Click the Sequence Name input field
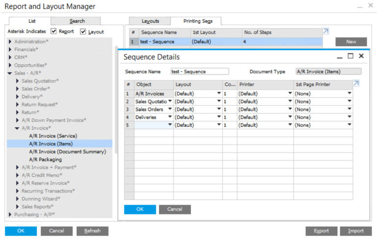 (200, 72)
